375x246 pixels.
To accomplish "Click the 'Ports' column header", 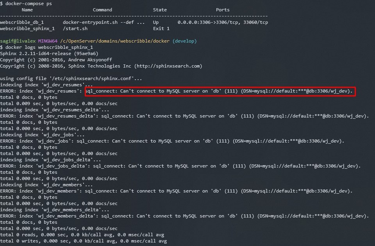I will pos(223,10).
